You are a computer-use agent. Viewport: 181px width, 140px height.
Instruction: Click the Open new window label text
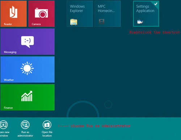[5, 134]
